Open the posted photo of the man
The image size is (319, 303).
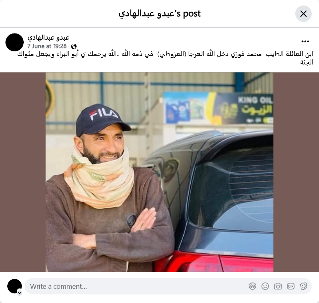click(x=160, y=172)
